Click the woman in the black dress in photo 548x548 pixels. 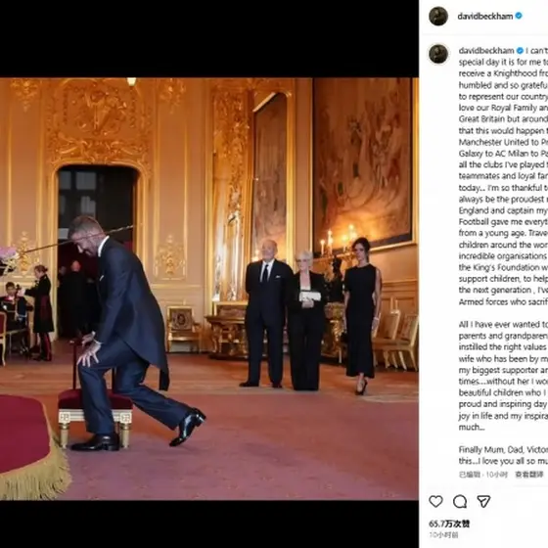(x=361, y=316)
